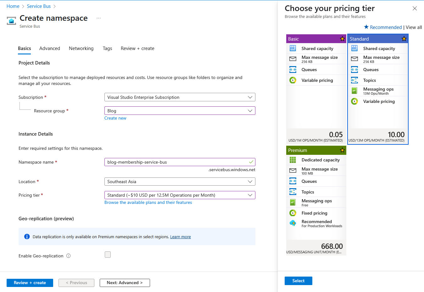Open the Networking tab
The width and height of the screenshot is (424, 292).
81,48
